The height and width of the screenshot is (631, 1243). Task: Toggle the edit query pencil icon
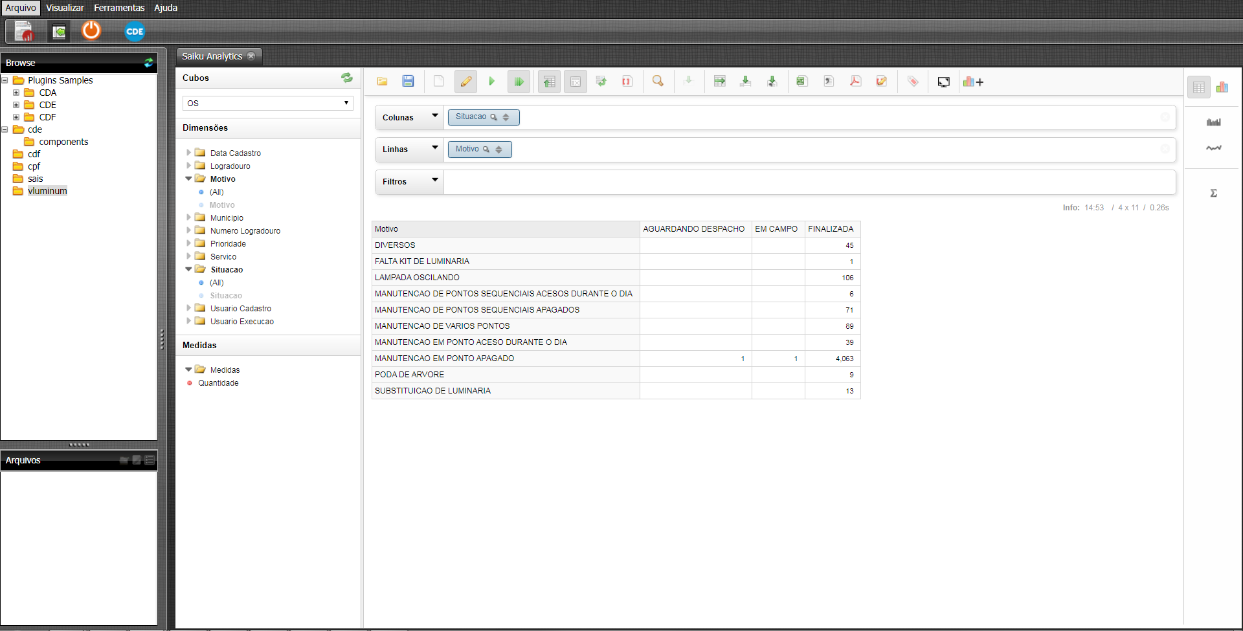pyautogui.click(x=465, y=82)
